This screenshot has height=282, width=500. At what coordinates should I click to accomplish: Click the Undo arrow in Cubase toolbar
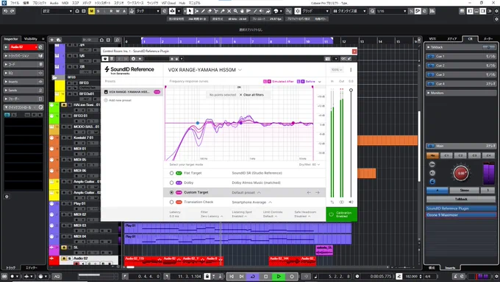pos(5,11)
